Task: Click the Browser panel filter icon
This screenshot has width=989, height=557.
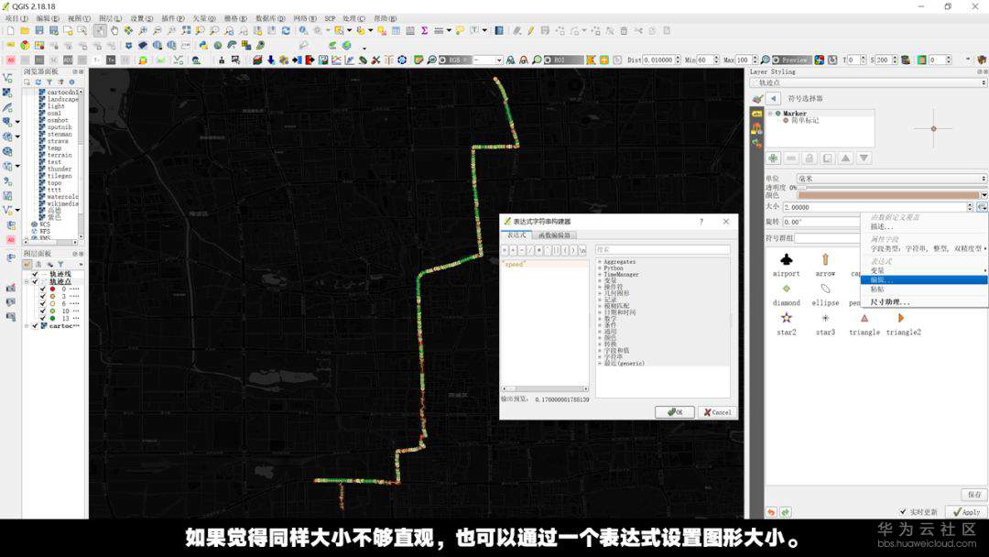Action: pyautogui.click(x=49, y=82)
